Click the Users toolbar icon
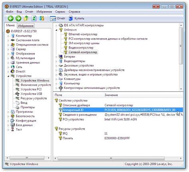189x172 pixels. (42, 18)
